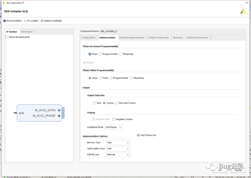Expand the M_AXIS_DATA port plus icon

pyautogui.click(x=59, y=110)
